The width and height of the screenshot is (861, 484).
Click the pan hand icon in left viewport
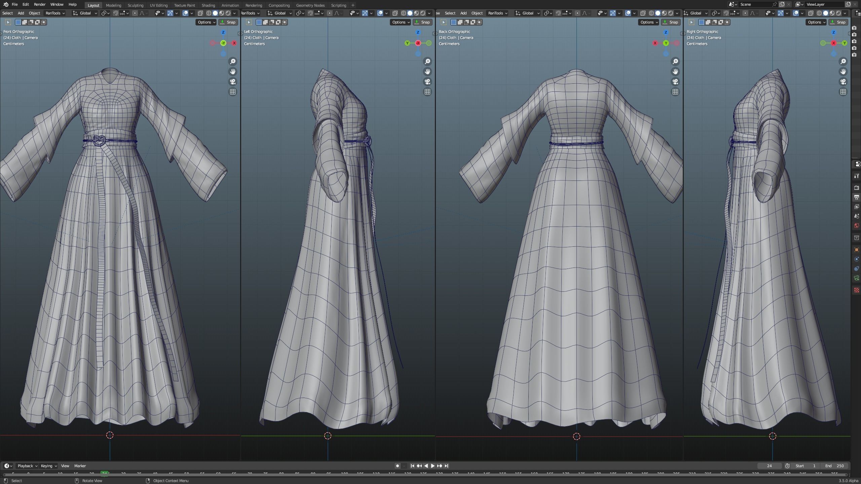(x=427, y=72)
